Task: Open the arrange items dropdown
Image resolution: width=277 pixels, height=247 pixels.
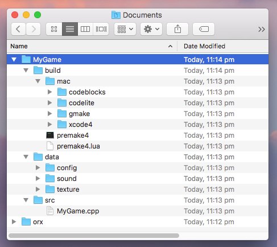Action: click(x=125, y=29)
